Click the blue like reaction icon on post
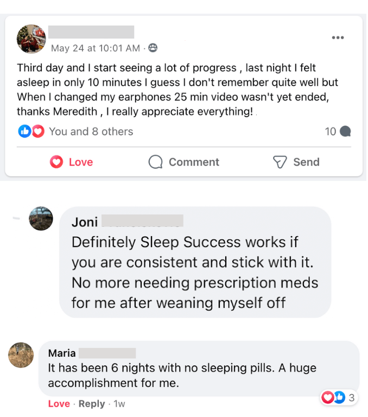 24,131
